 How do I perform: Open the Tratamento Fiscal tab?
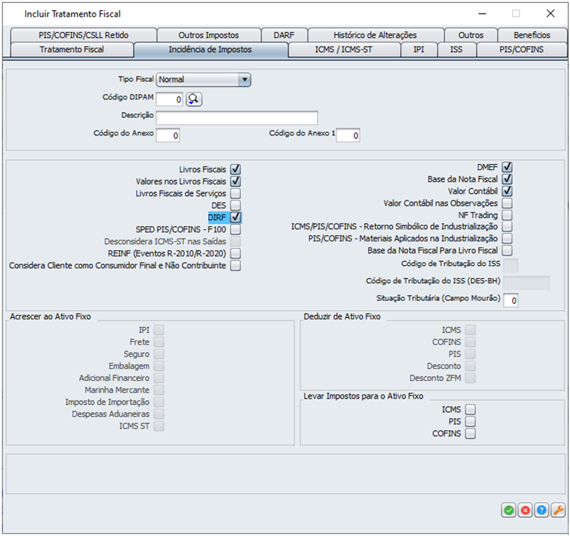point(71,49)
